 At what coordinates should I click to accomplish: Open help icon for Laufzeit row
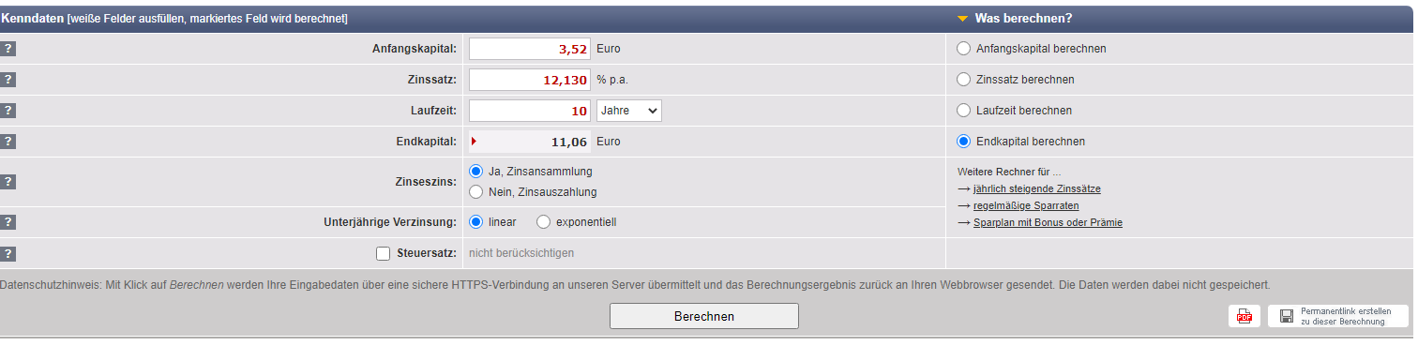tap(8, 111)
